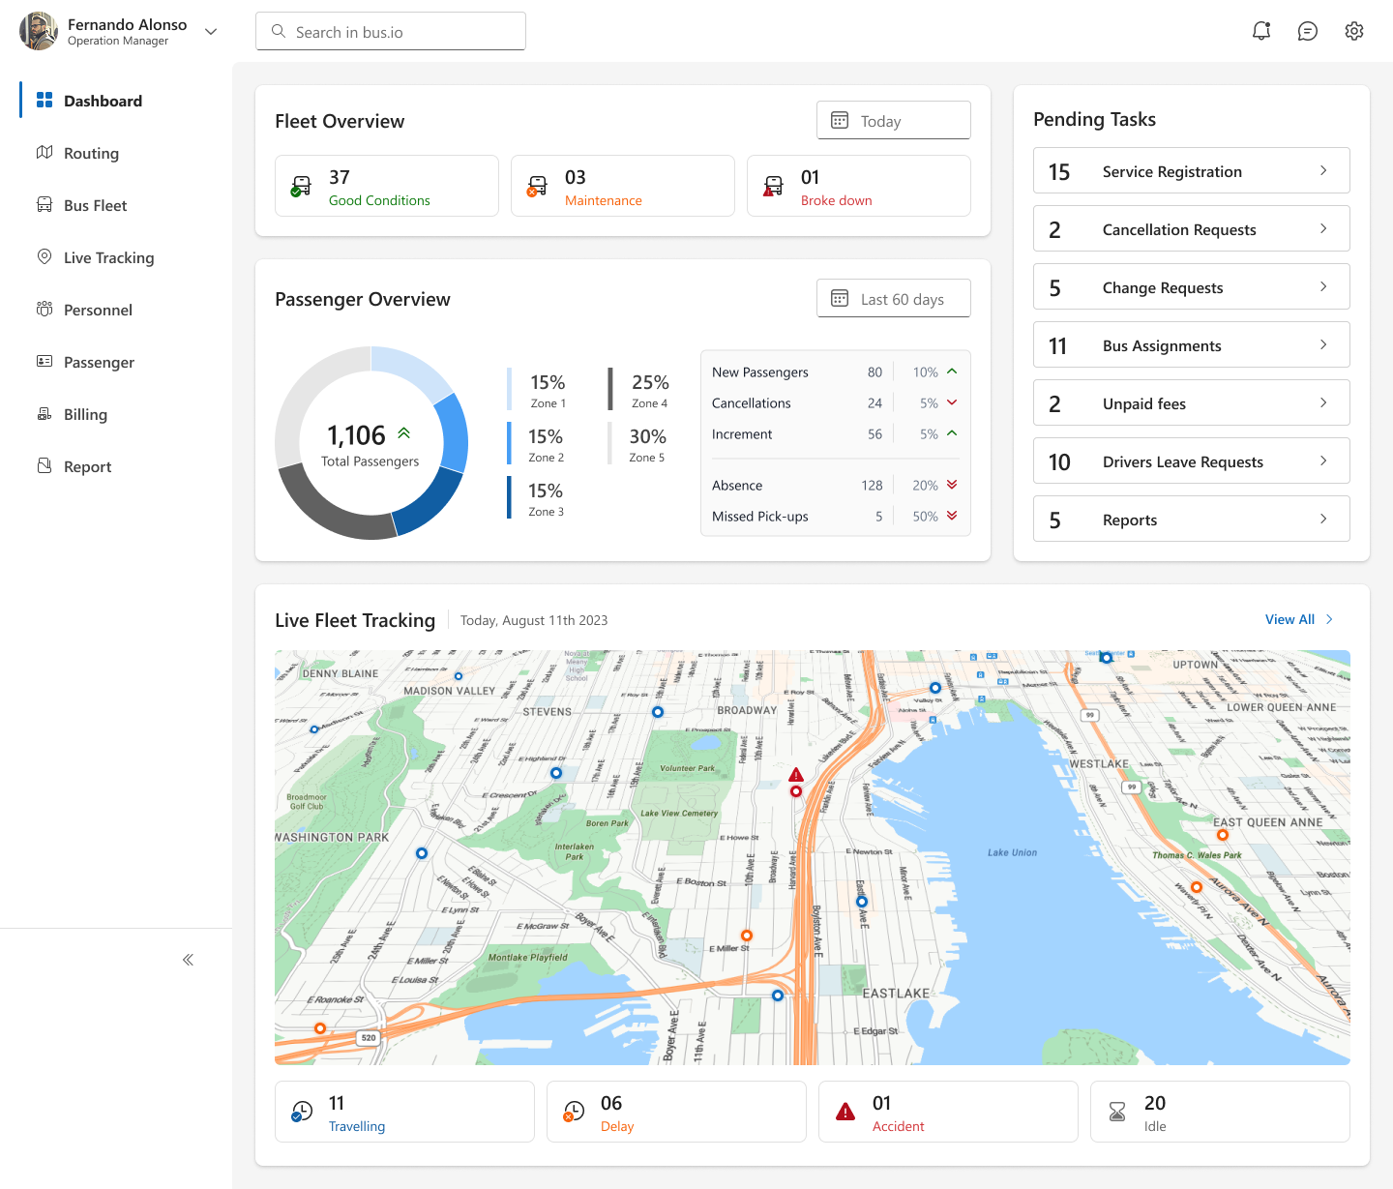
Task: Expand Cancellation Requests chevron
Action: pyautogui.click(x=1323, y=228)
